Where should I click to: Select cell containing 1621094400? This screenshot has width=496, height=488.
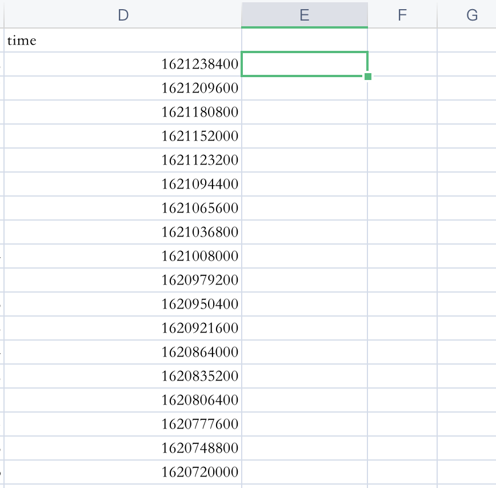123,185
